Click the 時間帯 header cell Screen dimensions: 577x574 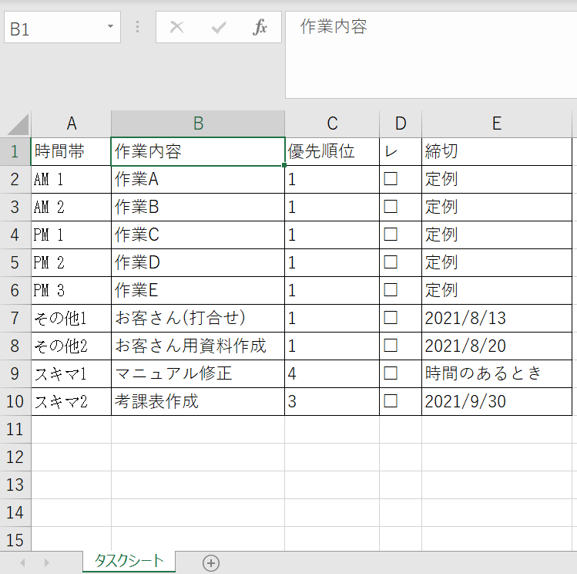[x=71, y=151]
